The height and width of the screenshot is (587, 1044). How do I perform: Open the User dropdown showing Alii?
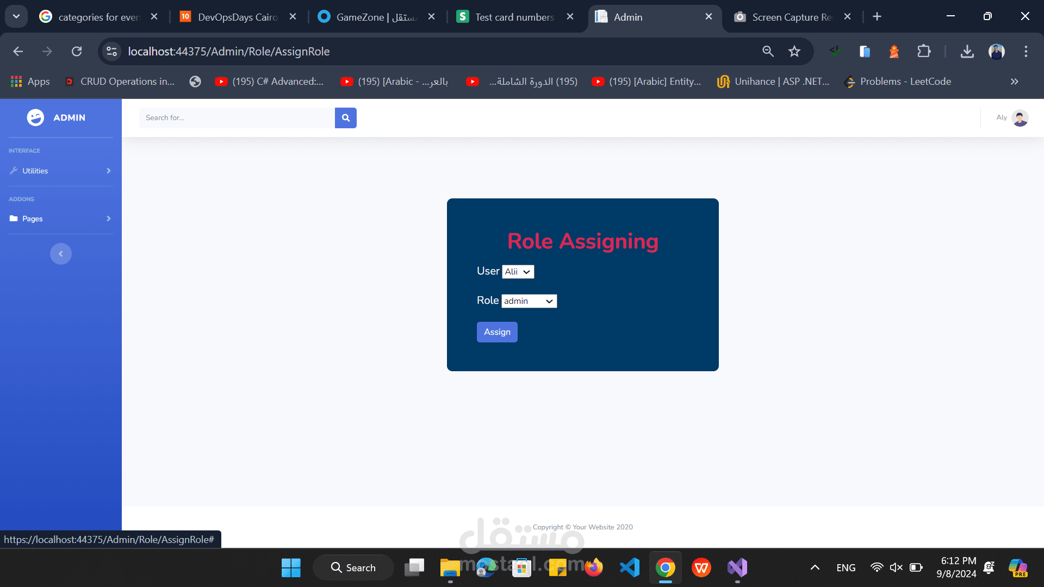(x=518, y=272)
